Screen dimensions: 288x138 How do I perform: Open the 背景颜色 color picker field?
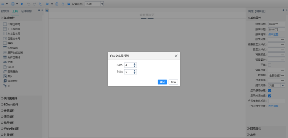[277, 55]
